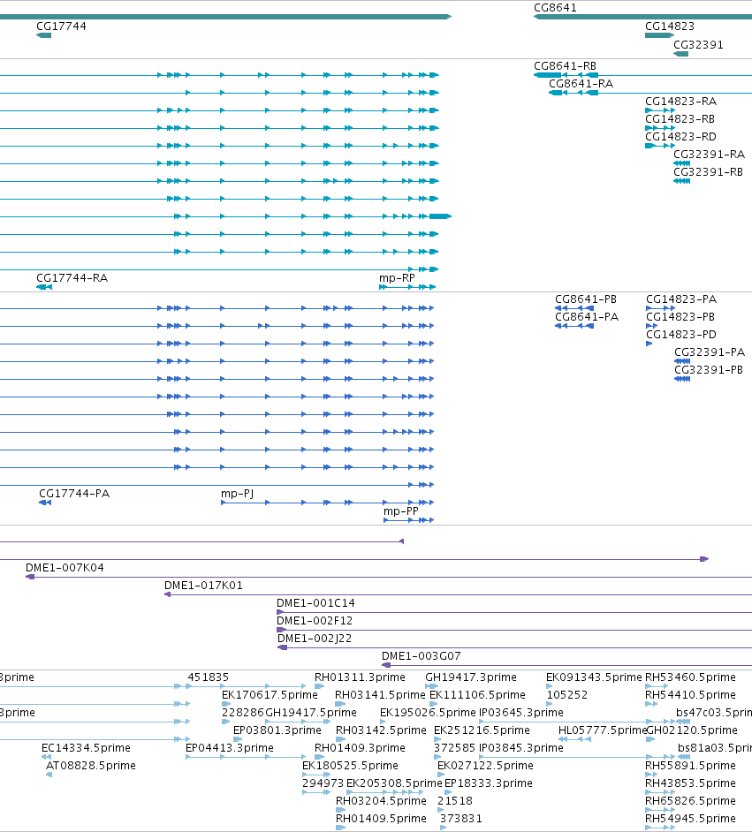Click EST EP04413.3prime
The image size is (752, 832).
click(x=229, y=747)
